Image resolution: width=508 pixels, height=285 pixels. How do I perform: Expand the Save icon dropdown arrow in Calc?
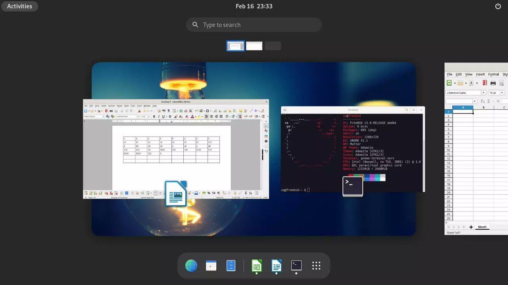pyautogui.click(x=477, y=83)
